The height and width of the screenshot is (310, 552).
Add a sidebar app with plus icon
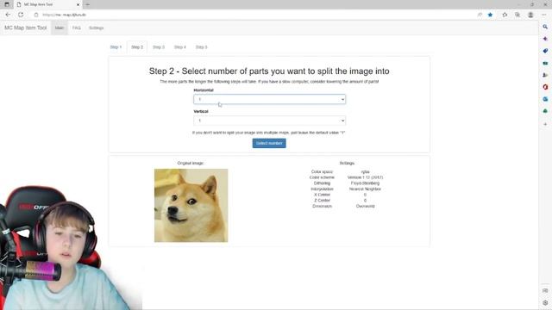[545, 124]
